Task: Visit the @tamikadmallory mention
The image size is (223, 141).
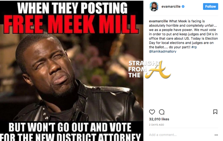Action: coord(163,51)
